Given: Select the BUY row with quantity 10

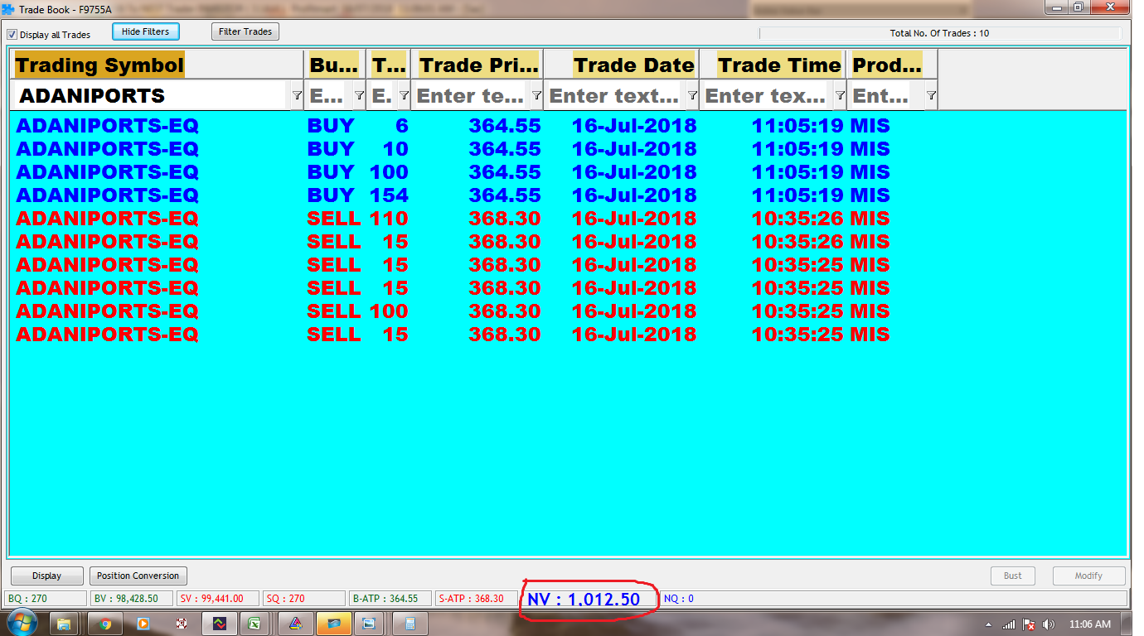Looking at the screenshot, I should pyautogui.click(x=568, y=149).
